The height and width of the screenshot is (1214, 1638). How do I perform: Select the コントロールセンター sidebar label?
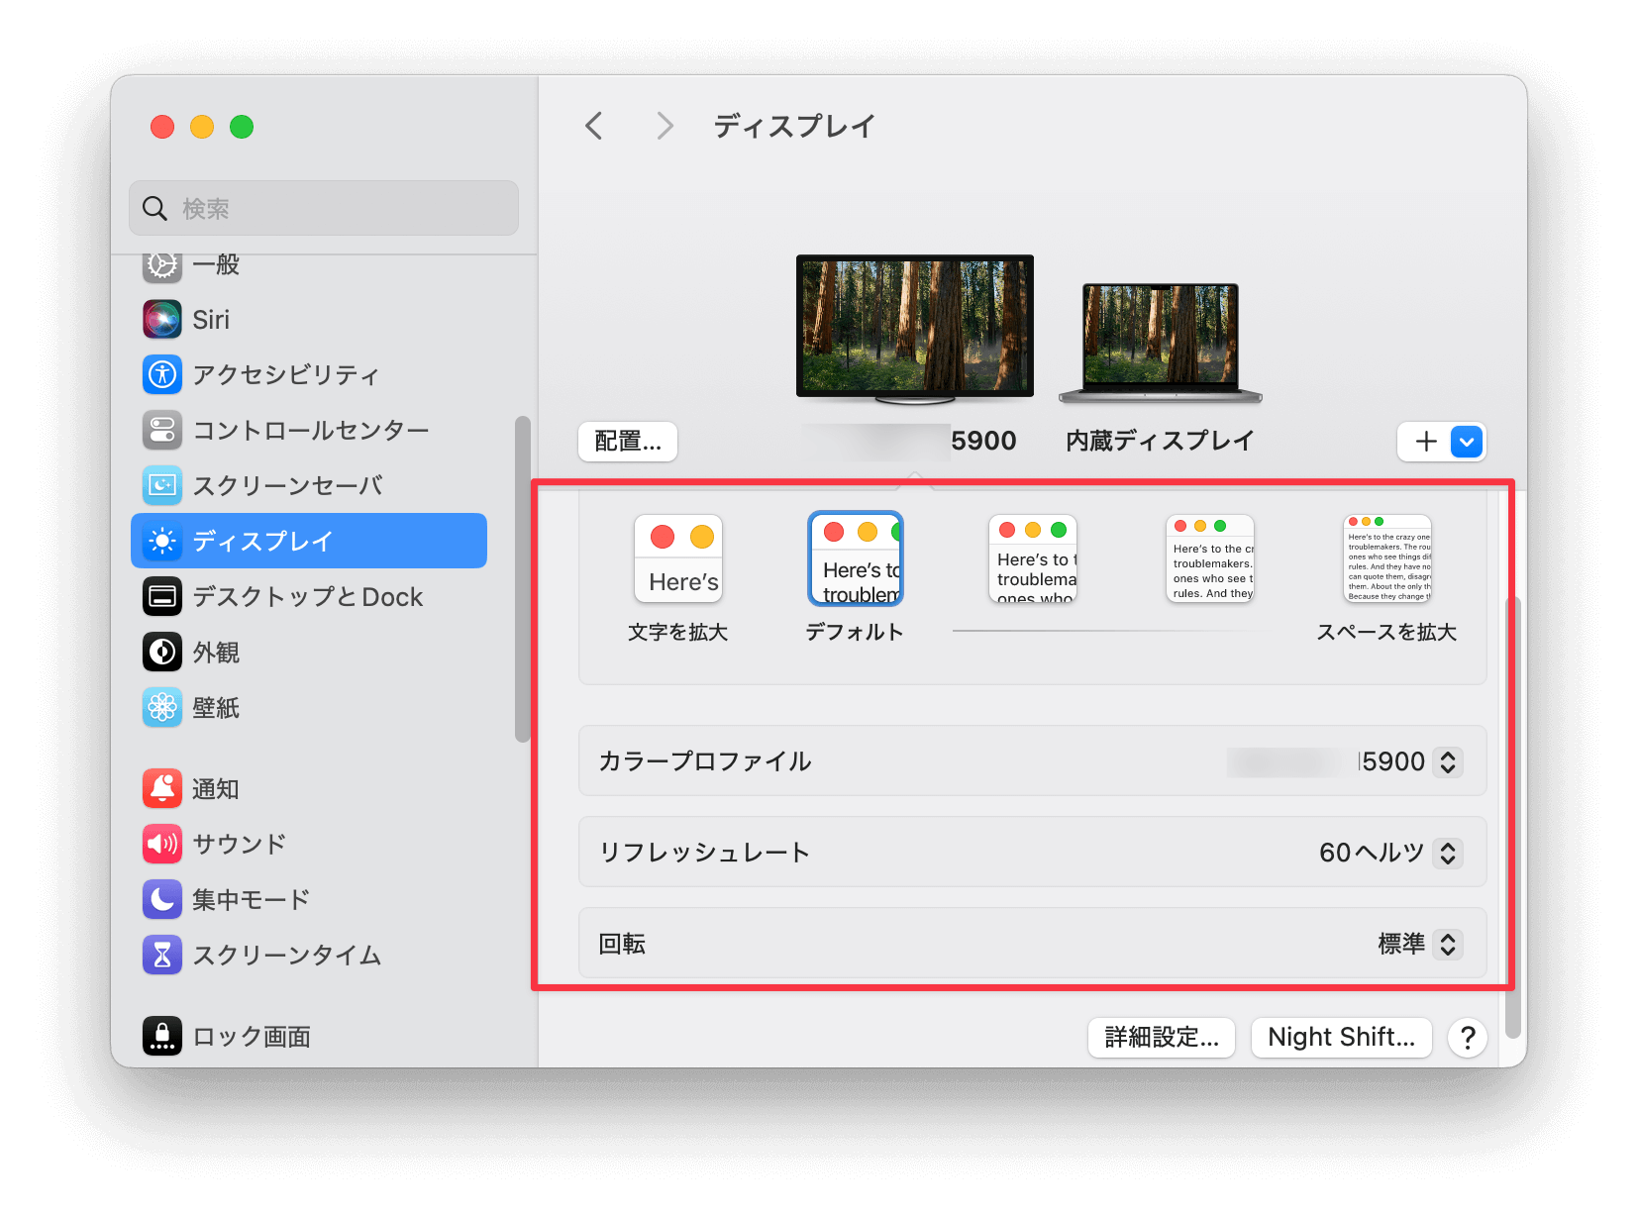[x=311, y=430]
